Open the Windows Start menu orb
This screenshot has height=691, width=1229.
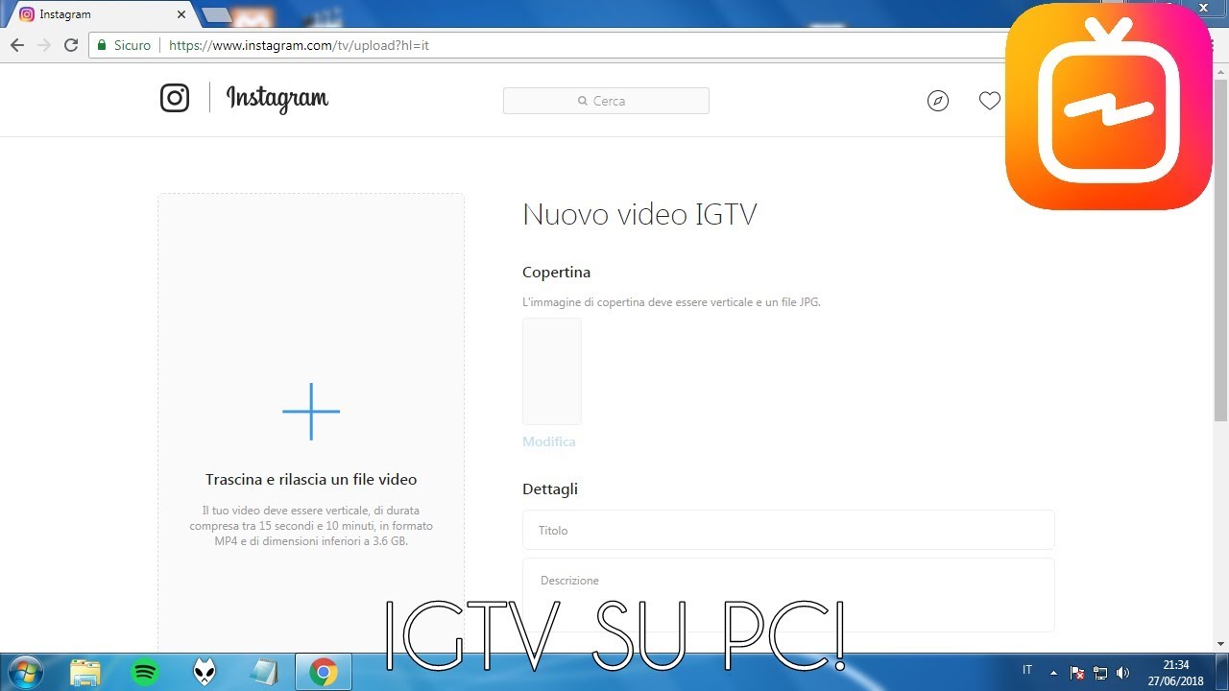24,672
